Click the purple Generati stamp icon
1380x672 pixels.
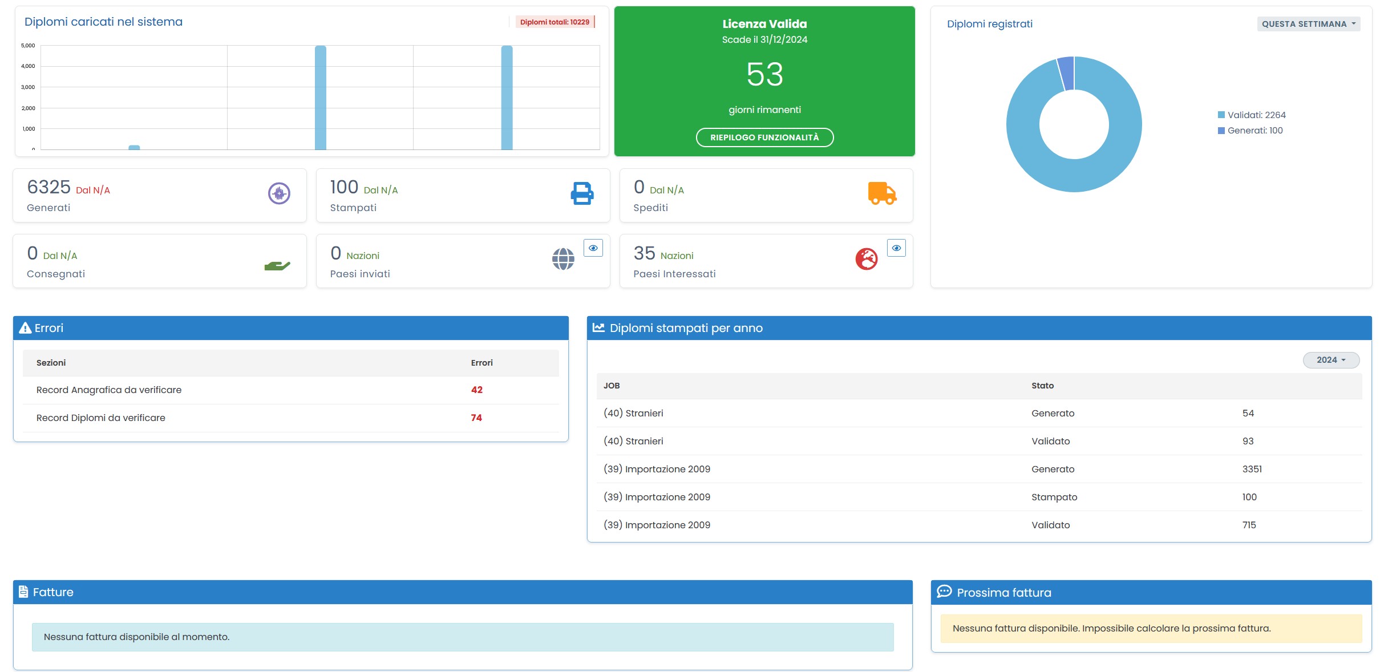click(279, 193)
